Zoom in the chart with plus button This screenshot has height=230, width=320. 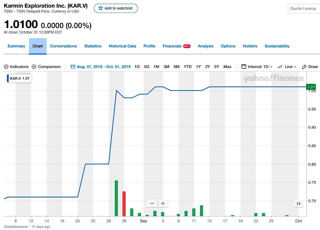coord(163,203)
